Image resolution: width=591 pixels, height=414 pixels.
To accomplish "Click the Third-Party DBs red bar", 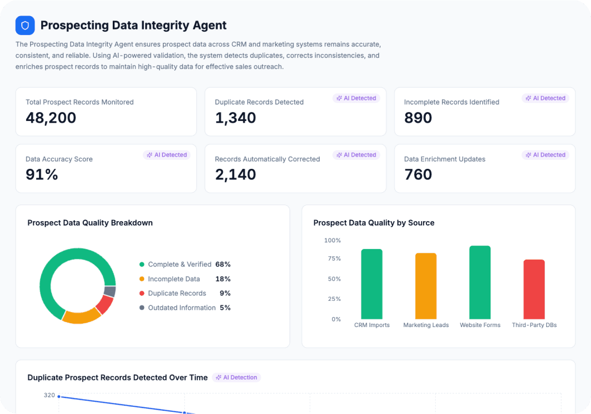I will click(x=534, y=289).
